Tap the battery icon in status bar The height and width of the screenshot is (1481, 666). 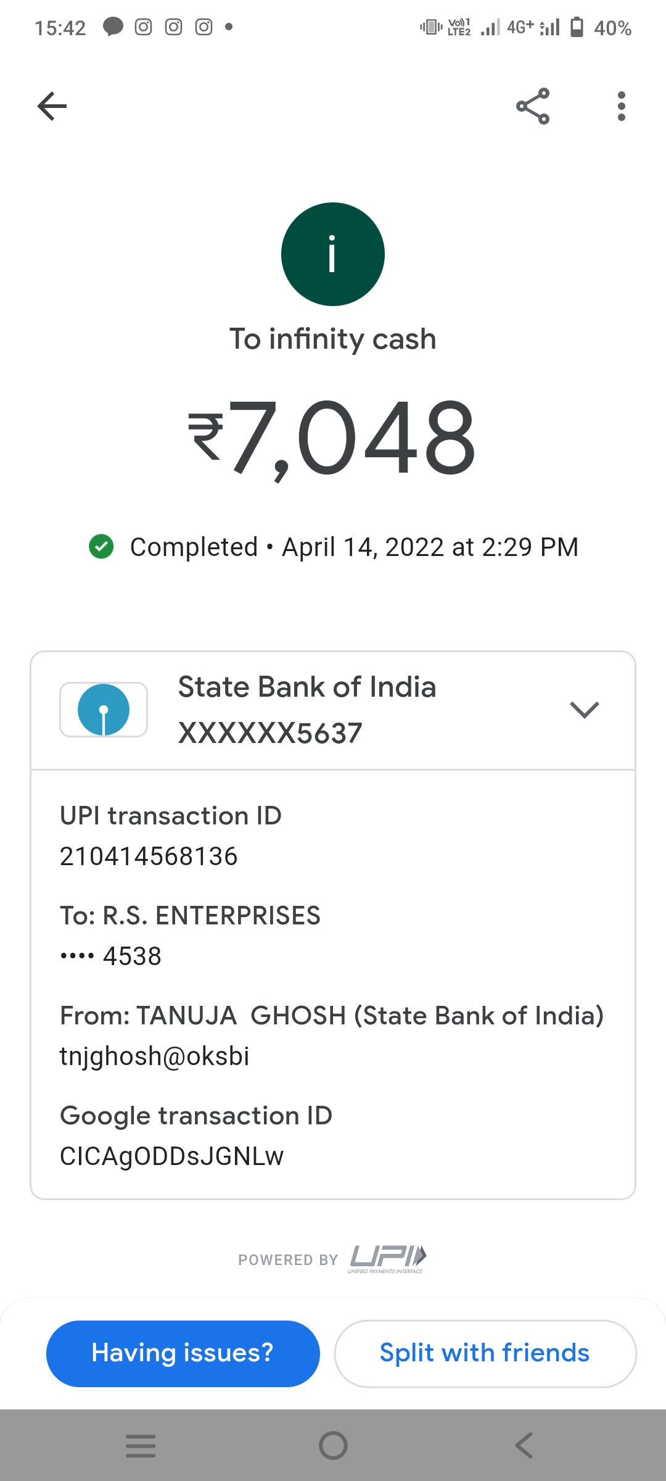[x=577, y=27]
